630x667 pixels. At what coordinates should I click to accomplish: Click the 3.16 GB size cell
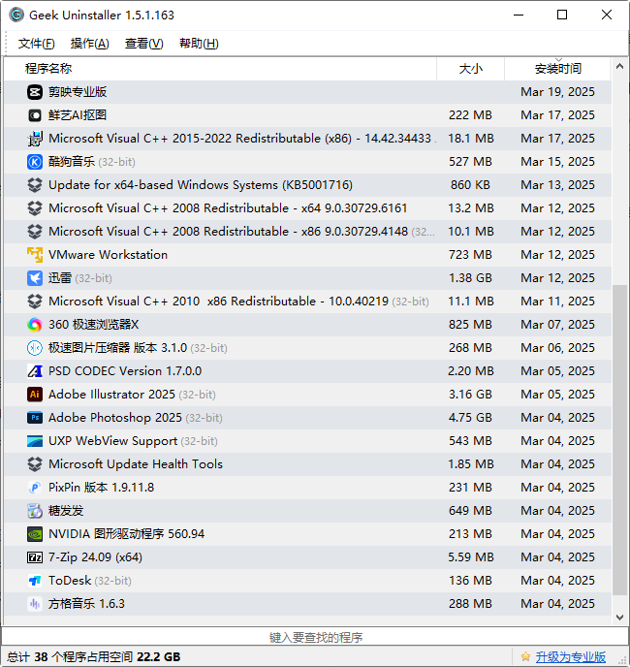tap(470, 395)
